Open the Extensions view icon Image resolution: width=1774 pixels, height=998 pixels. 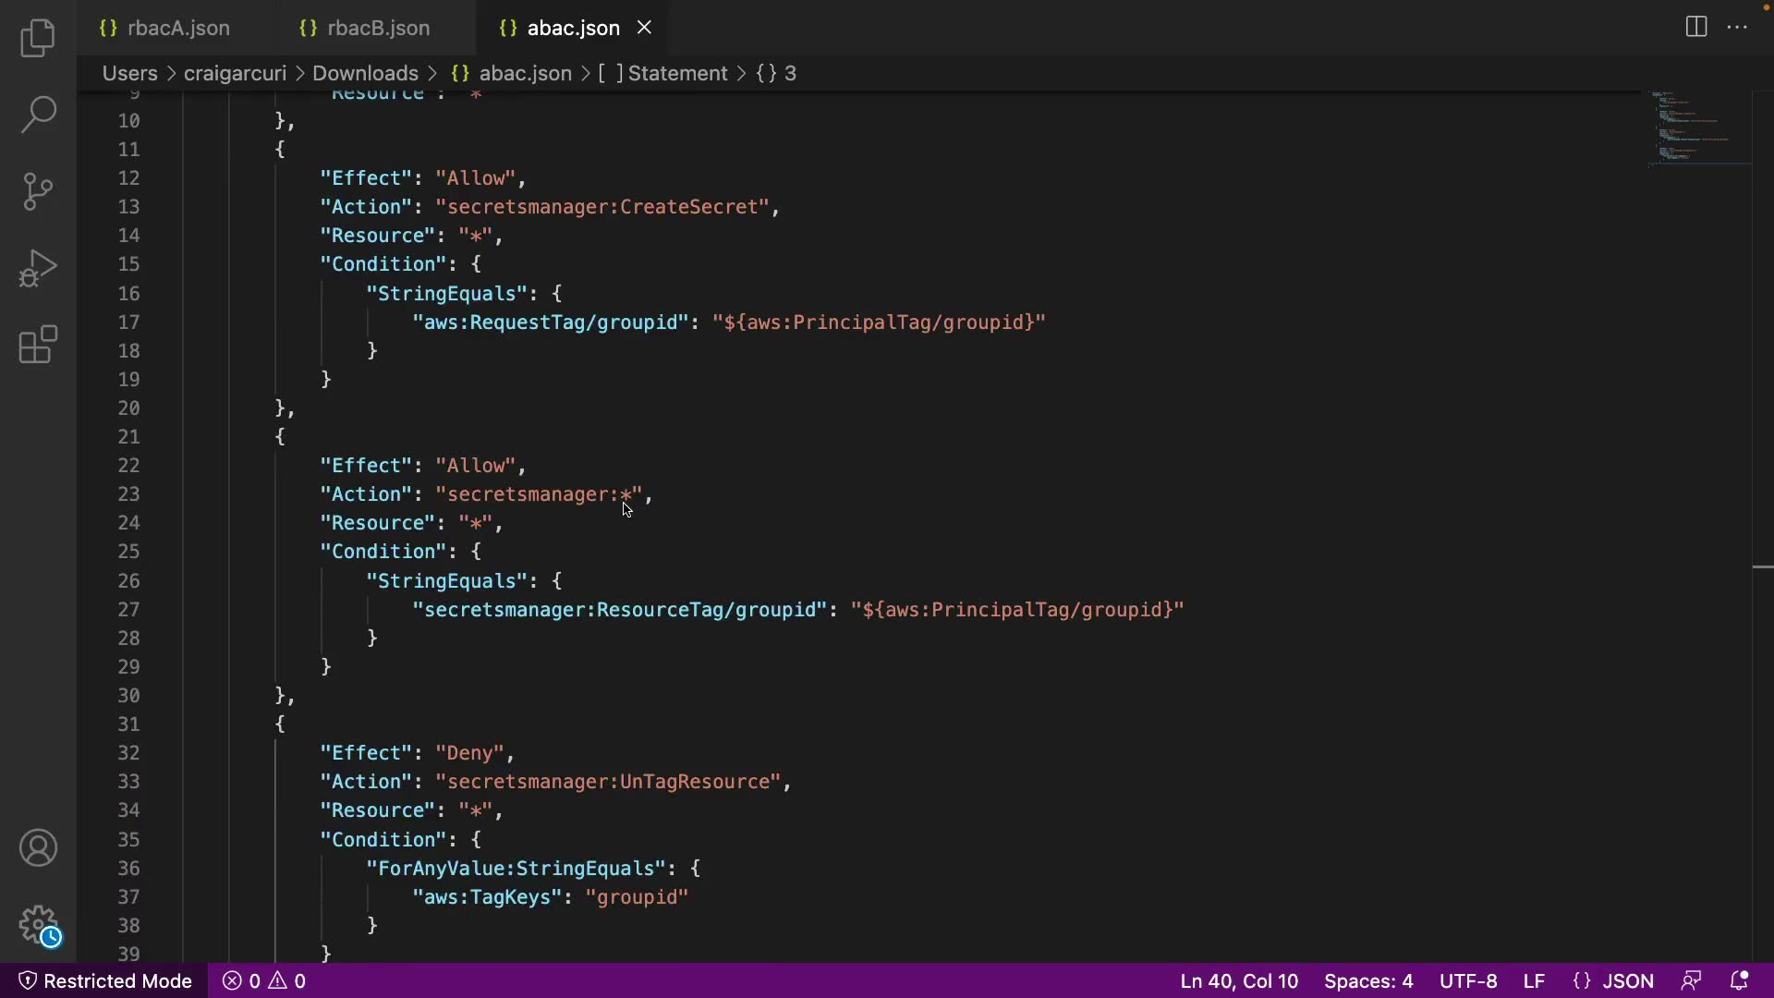pos(38,345)
